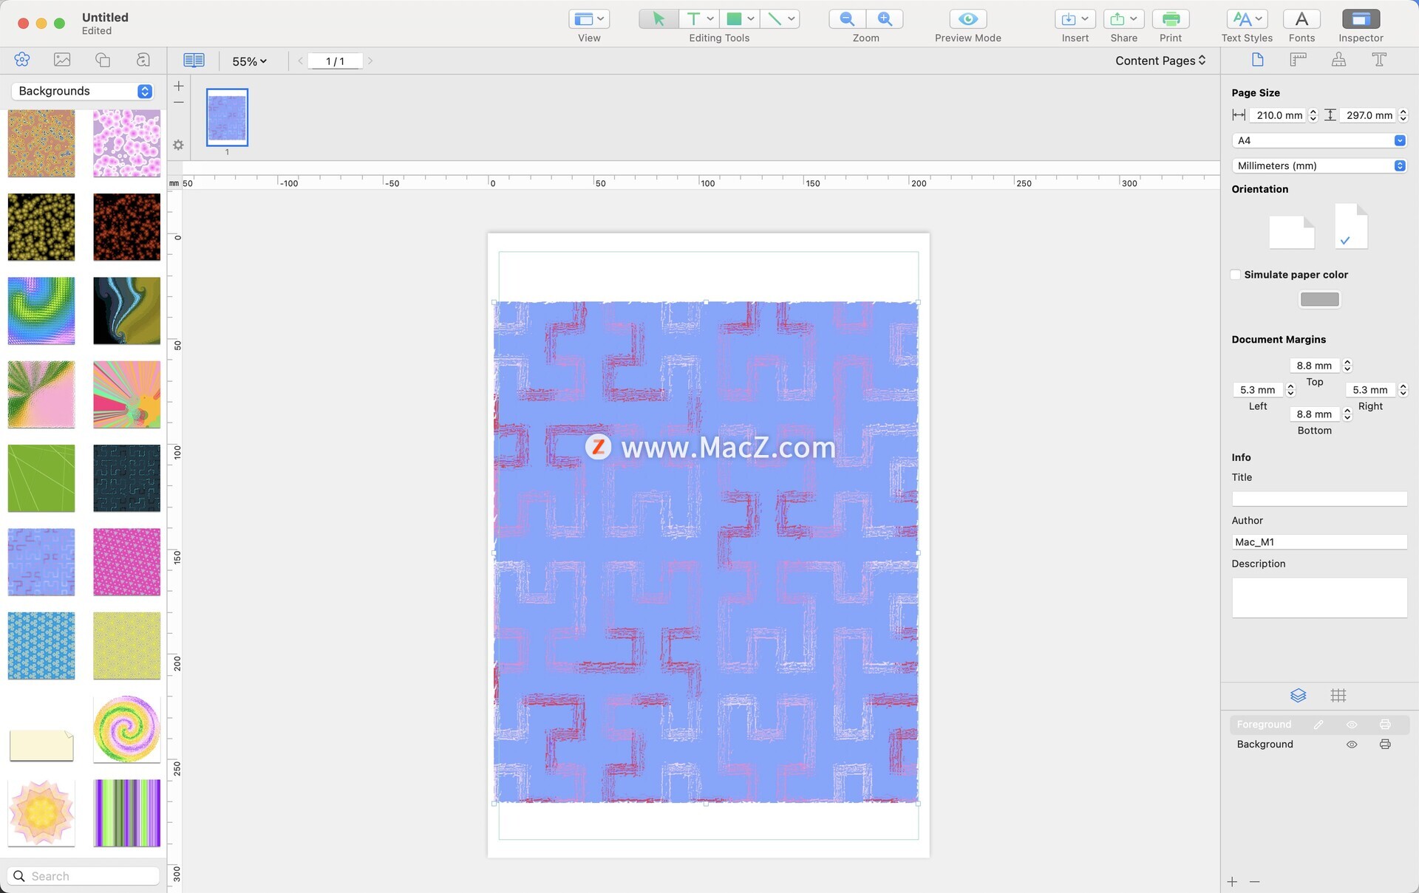Zoom out with minus magnifier
This screenshot has width=1419, height=893.
[x=847, y=19]
